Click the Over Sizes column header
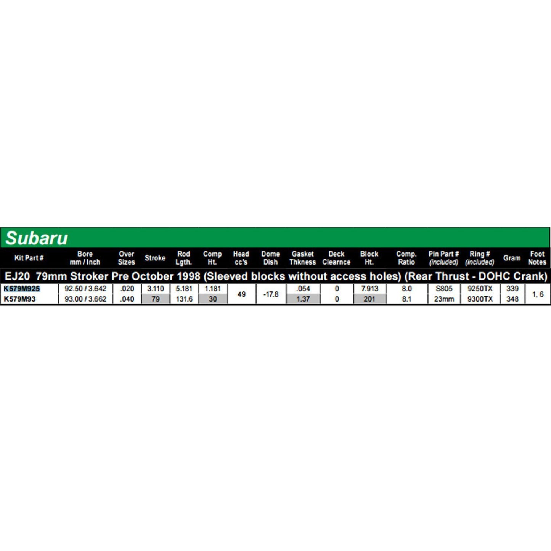 (x=127, y=258)
